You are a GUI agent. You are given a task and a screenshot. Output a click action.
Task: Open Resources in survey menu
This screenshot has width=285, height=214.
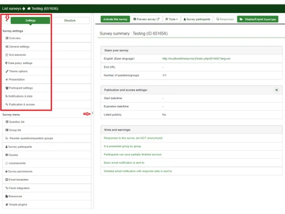(x=47, y=196)
